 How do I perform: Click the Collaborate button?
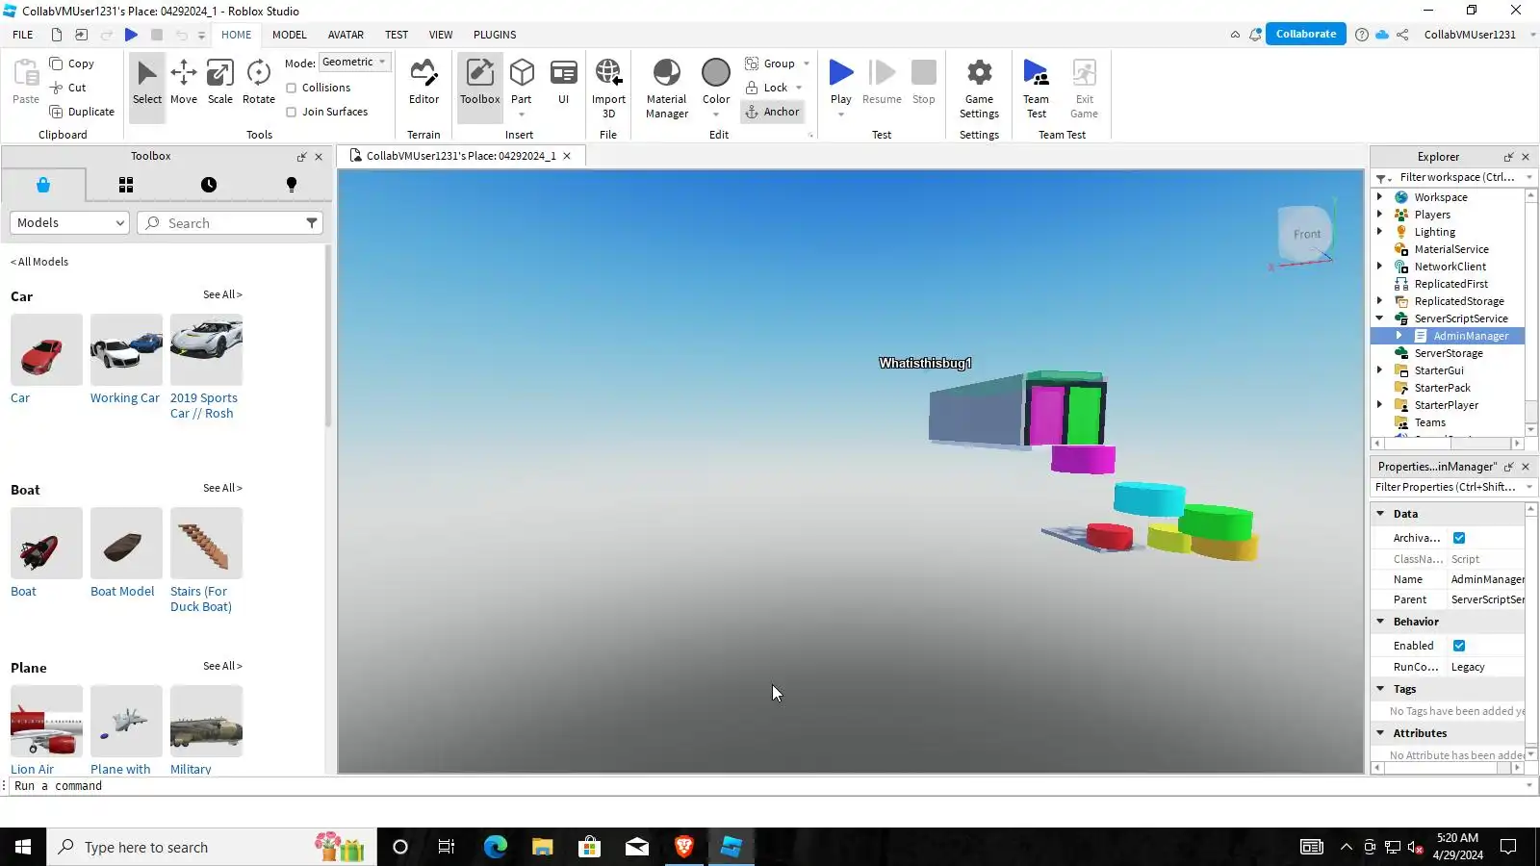(x=1305, y=34)
